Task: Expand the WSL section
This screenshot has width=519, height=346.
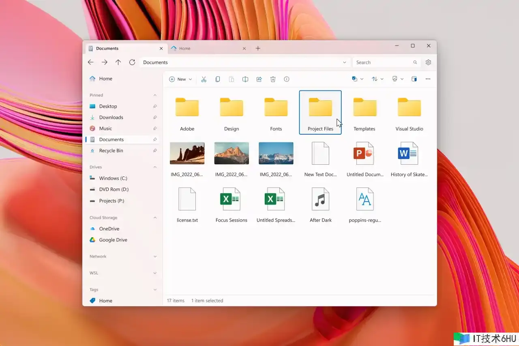Action: click(155, 273)
